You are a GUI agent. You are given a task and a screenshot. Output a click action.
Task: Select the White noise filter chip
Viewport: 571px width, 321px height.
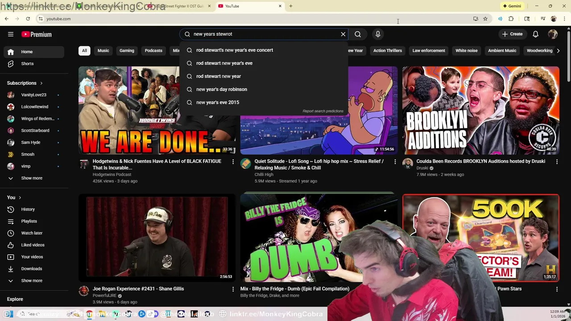(x=467, y=50)
